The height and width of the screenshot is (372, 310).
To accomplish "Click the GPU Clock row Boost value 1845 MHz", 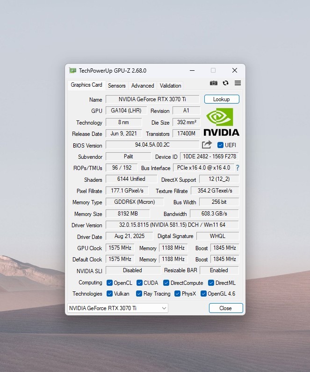I will click(224, 248).
